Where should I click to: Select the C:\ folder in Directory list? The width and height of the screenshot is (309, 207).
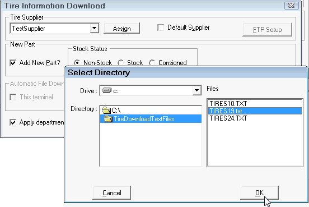click(151, 110)
